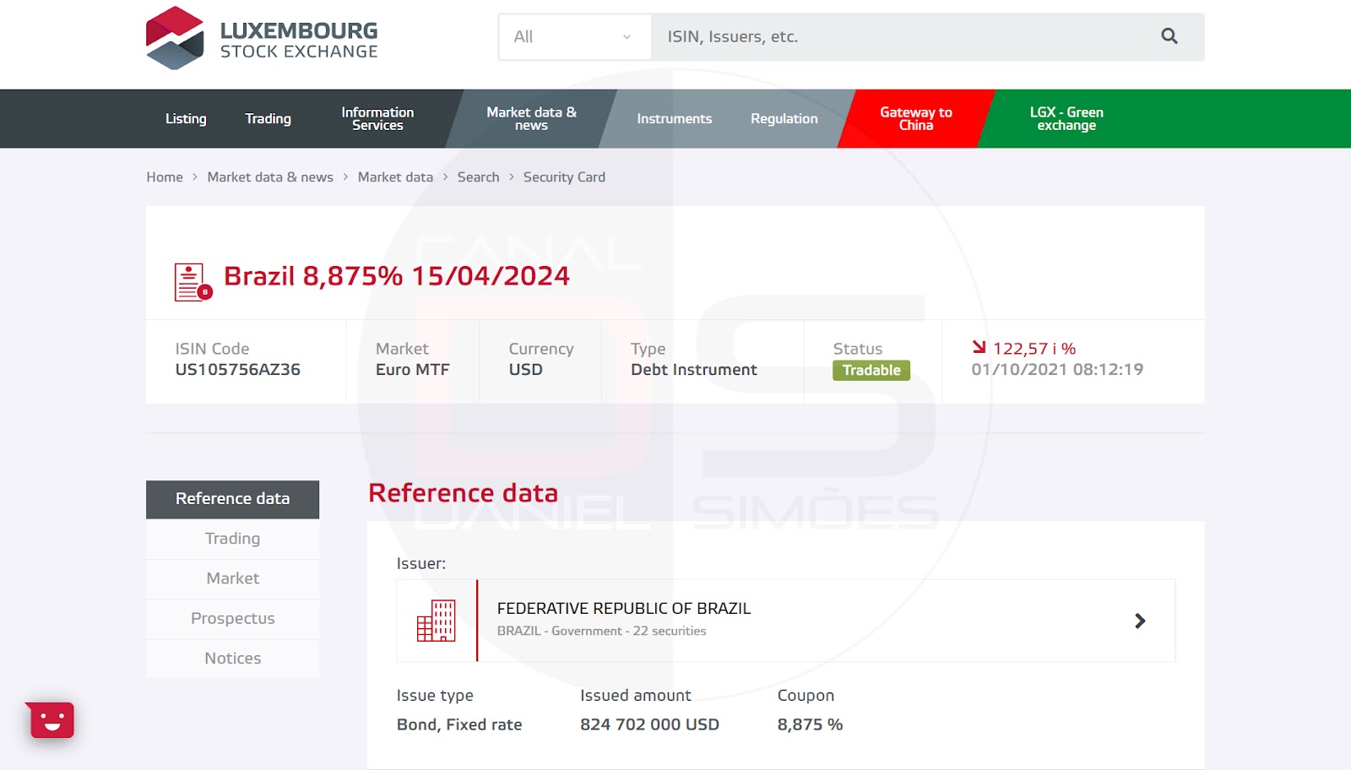Screen dimensions: 1351x770
Task: Open LGX - Green exchange section
Action: [1066, 119]
